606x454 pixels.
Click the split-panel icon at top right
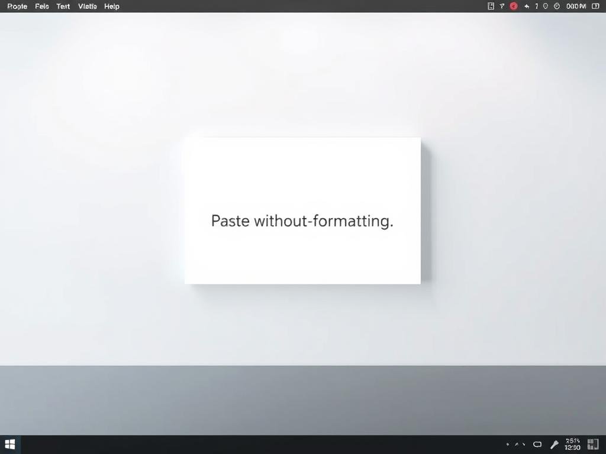pyautogui.click(x=595, y=7)
